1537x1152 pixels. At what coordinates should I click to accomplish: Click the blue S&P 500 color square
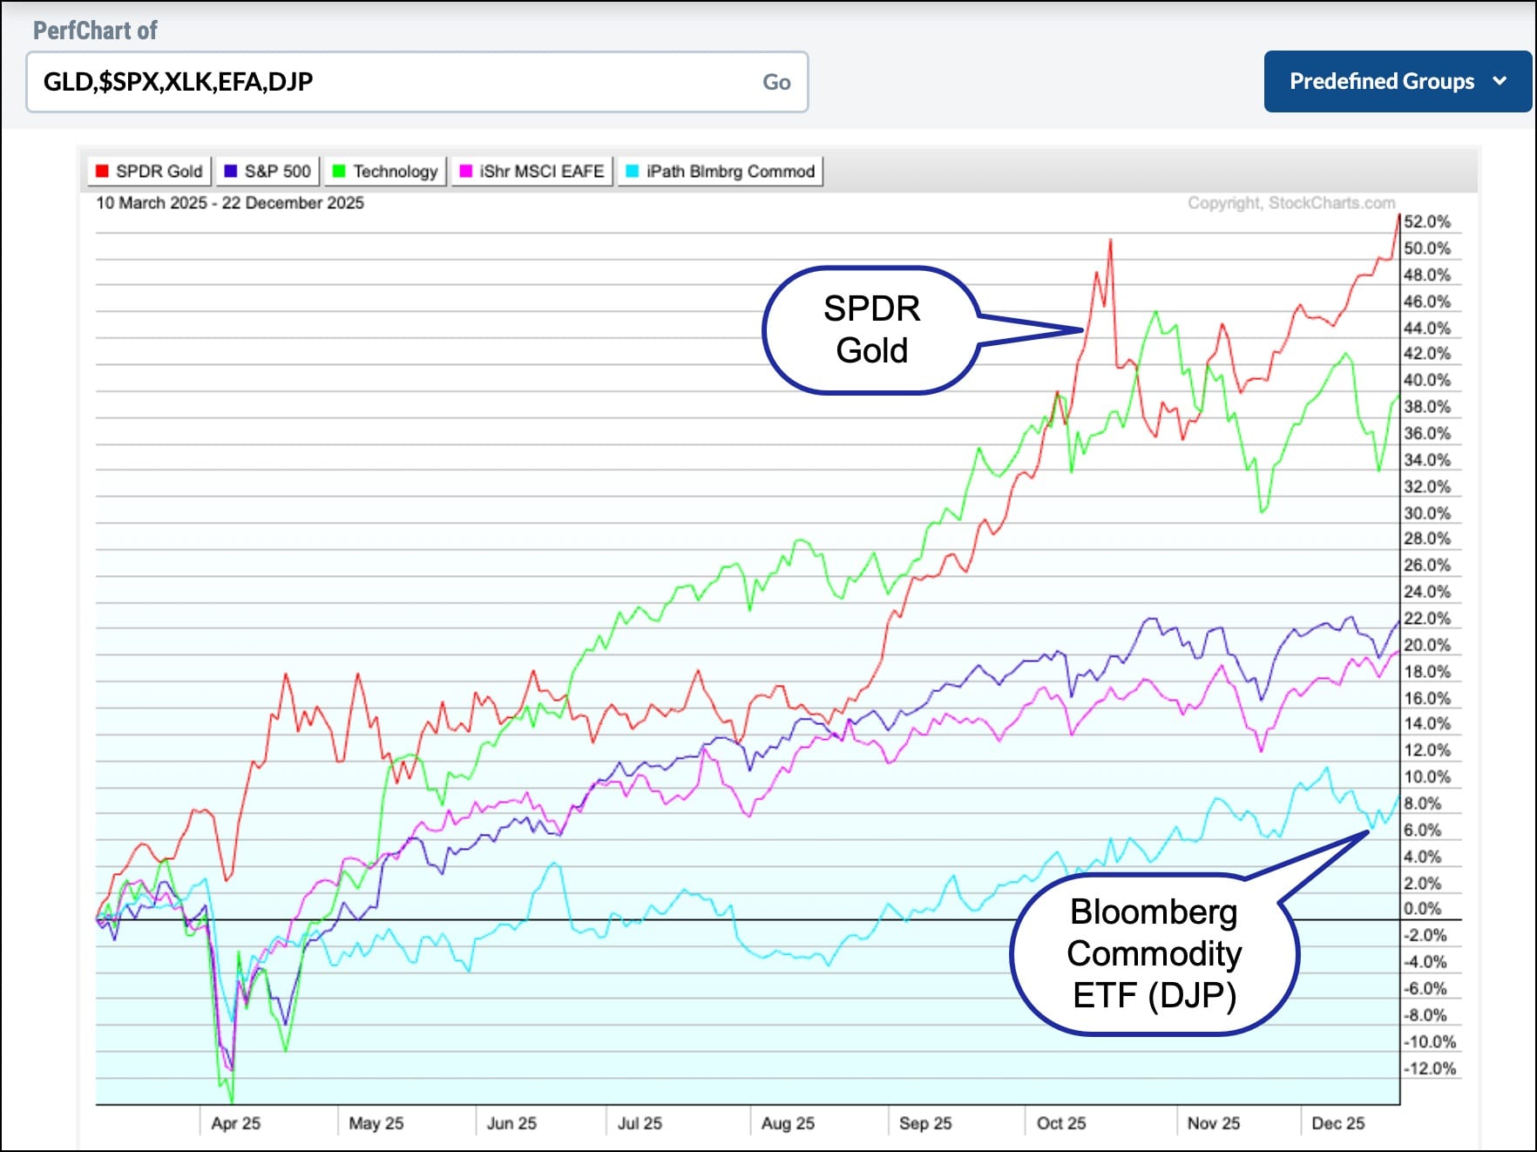(231, 172)
